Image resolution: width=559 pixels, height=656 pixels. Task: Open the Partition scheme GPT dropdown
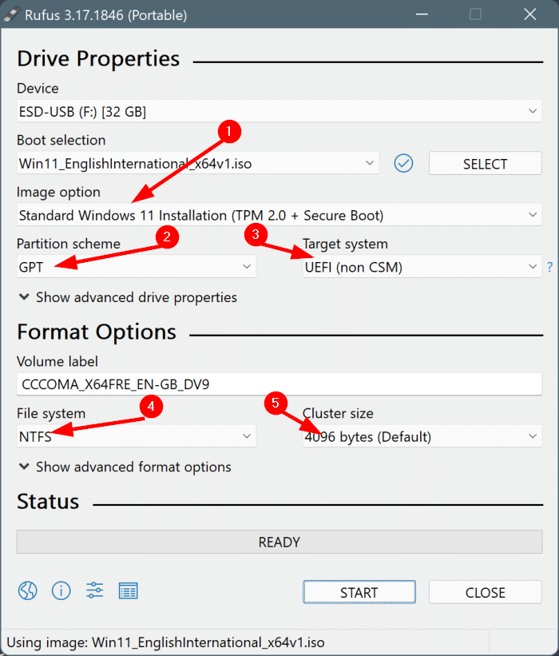(x=137, y=267)
